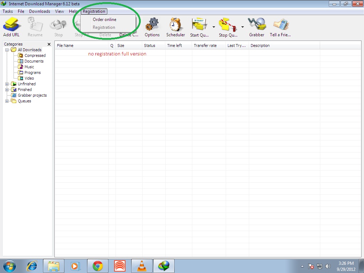The width and height of the screenshot is (364, 273).
Task: Sort by Description column header
Action: (x=284, y=45)
